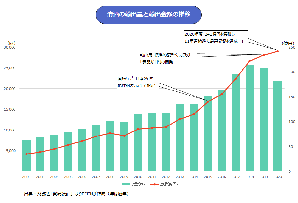298x203 pixels.
Task: Click the green bar for 2012
Action: tap(166, 142)
